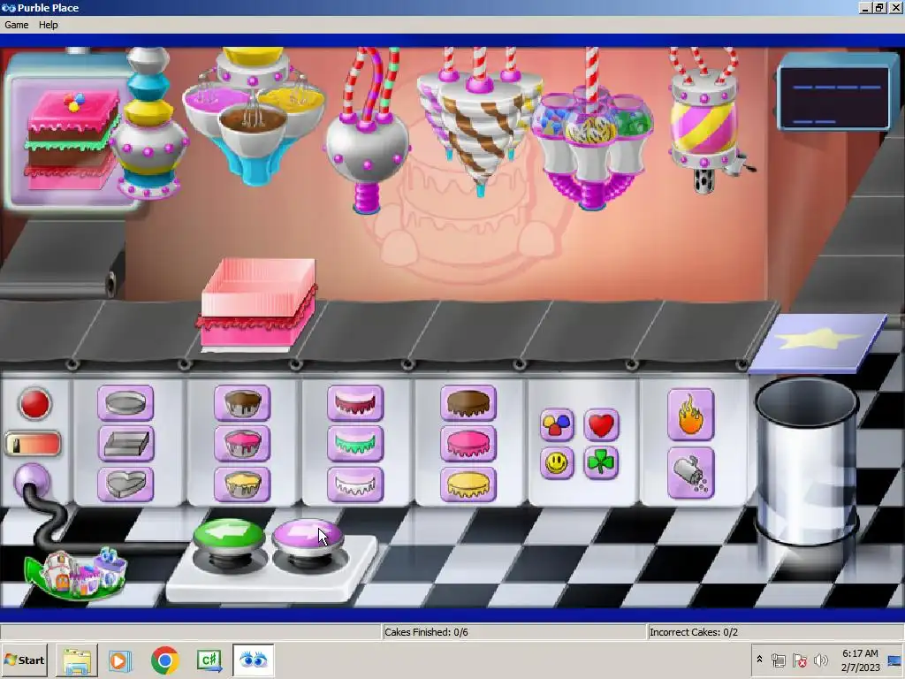Select the round cake pan shape
The width and height of the screenshot is (905, 679).
point(125,402)
